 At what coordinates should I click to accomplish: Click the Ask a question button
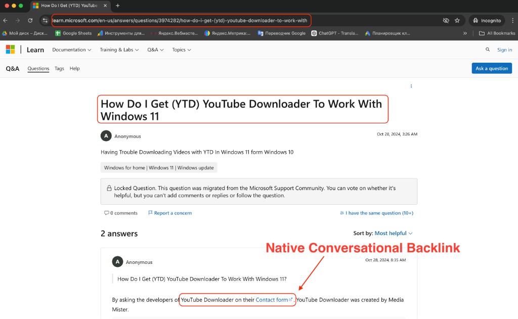(492, 68)
